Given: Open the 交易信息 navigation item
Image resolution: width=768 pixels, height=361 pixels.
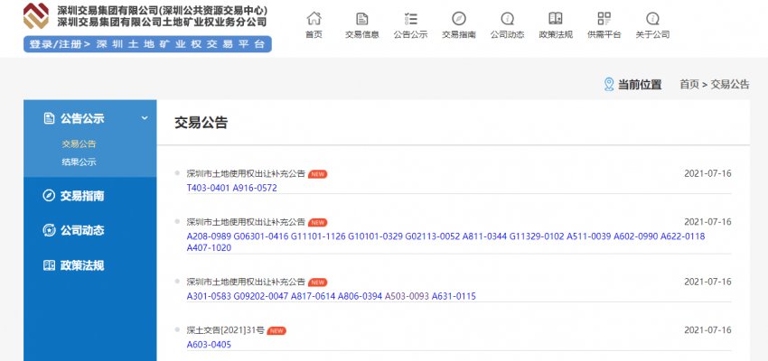Looking at the screenshot, I should click(x=362, y=34).
